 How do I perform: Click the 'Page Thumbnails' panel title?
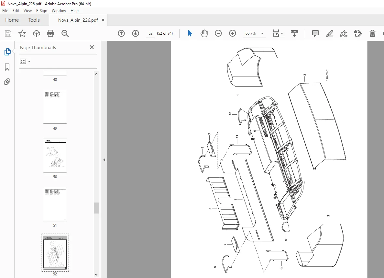click(38, 48)
